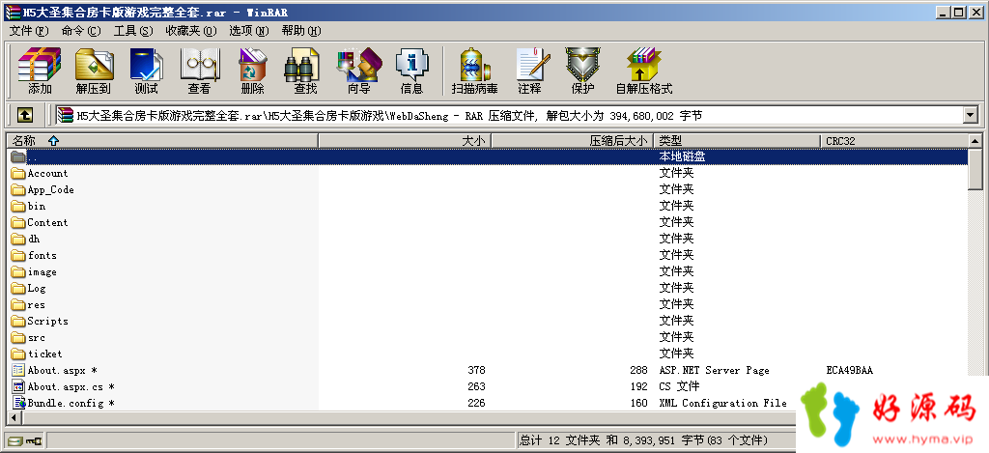Click CRC32 value ECA49BAA
This screenshot has height=453, width=989.
(x=850, y=370)
